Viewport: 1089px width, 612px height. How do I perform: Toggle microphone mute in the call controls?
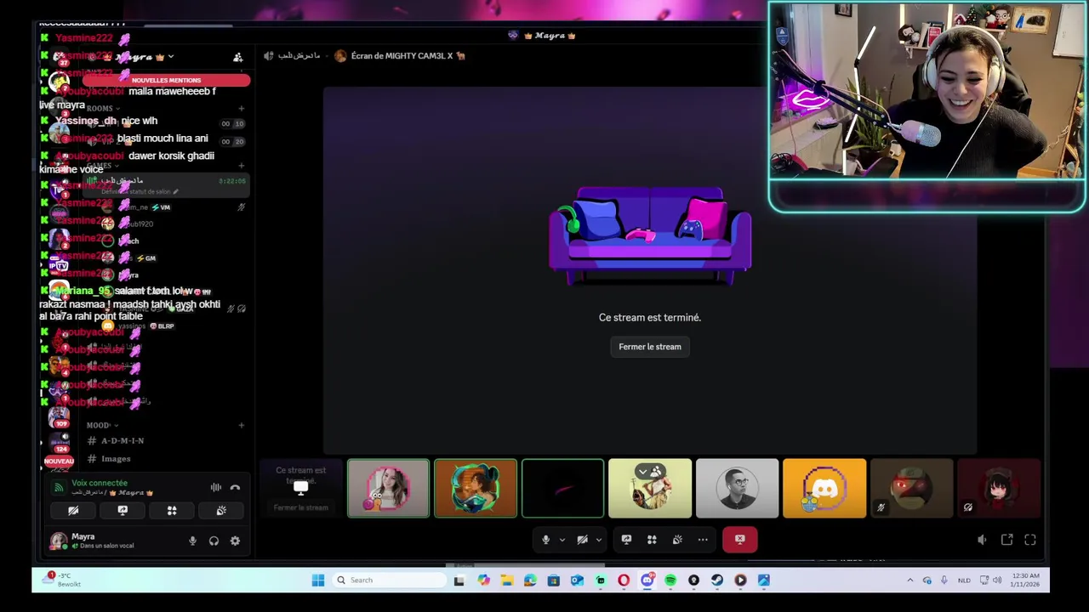[545, 540]
